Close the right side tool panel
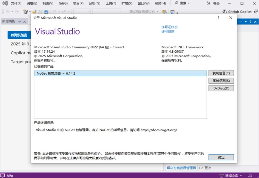Screen dimensions: 259x178 255,21
